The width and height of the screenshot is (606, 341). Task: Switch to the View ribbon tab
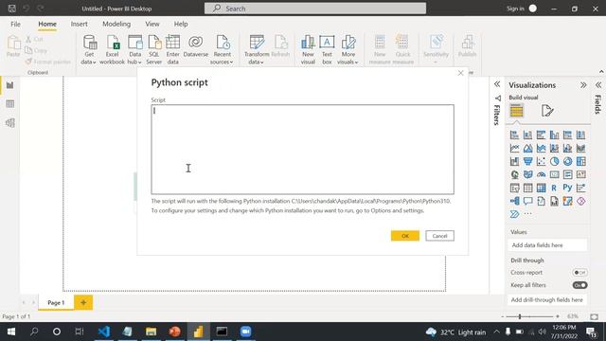(x=152, y=24)
